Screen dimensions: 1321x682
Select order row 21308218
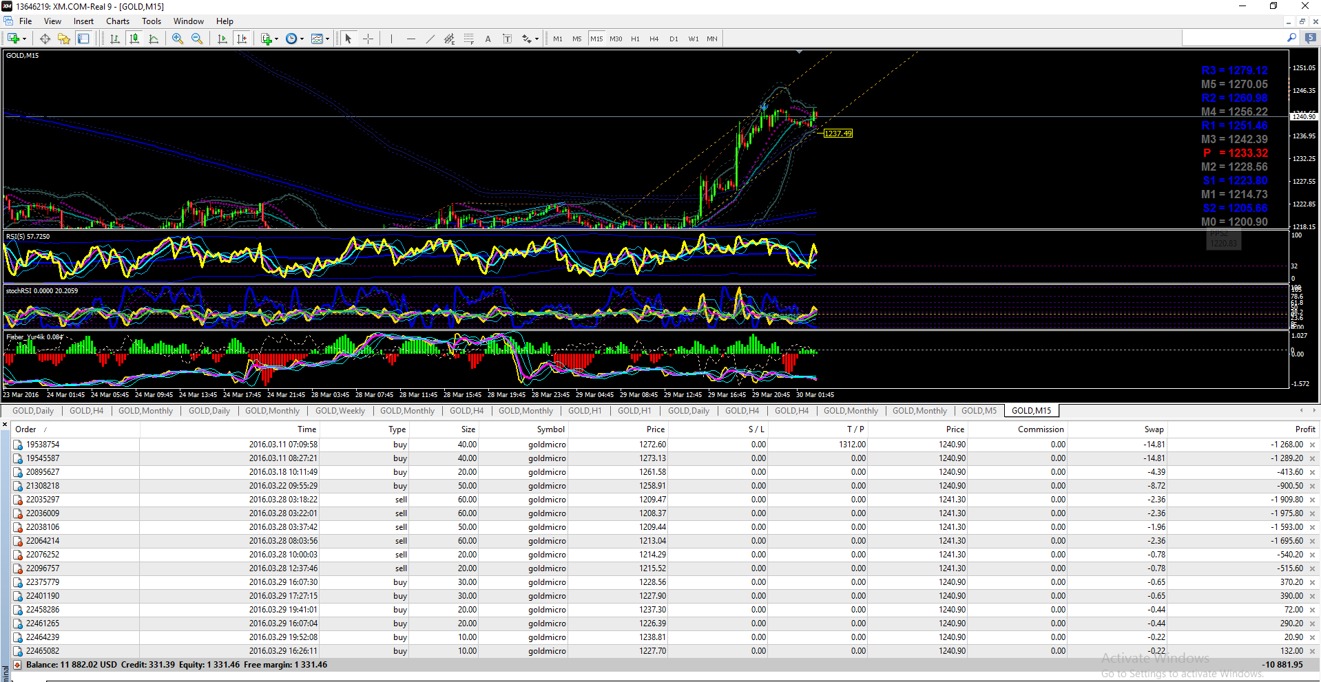tap(665, 486)
